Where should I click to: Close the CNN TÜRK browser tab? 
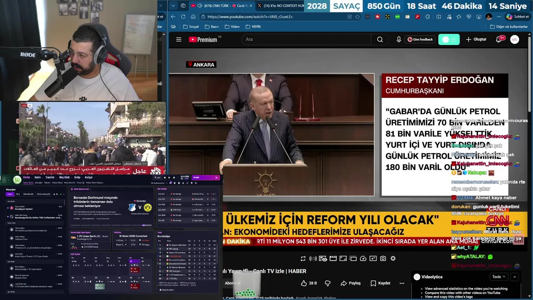251,5
